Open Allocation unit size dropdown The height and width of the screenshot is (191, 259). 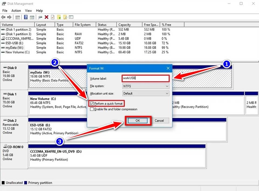[146, 94]
